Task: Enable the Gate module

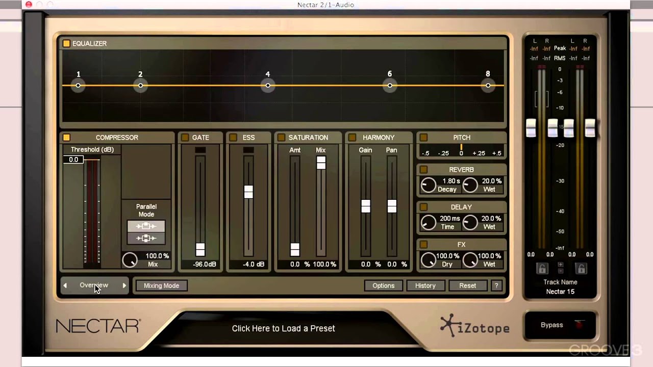Action: pyautogui.click(x=185, y=138)
